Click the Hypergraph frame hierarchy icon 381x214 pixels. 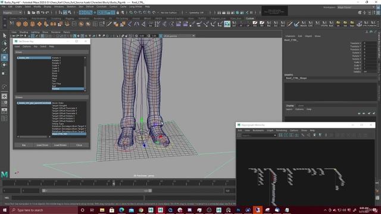[292, 135]
